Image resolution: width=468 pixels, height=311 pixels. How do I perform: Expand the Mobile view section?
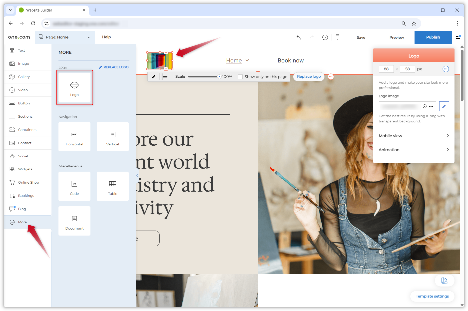[414, 136]
